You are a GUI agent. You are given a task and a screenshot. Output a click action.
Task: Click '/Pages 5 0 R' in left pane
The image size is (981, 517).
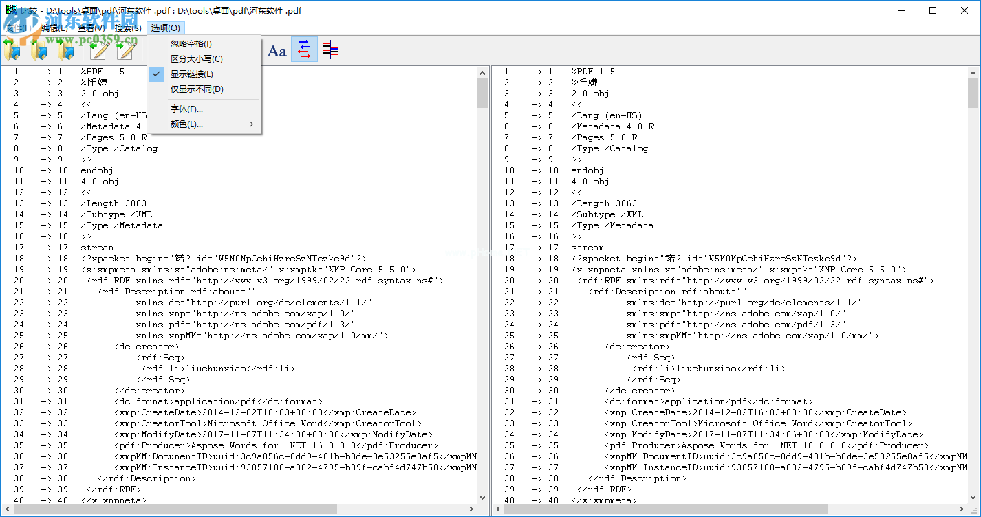click(114, 137)
